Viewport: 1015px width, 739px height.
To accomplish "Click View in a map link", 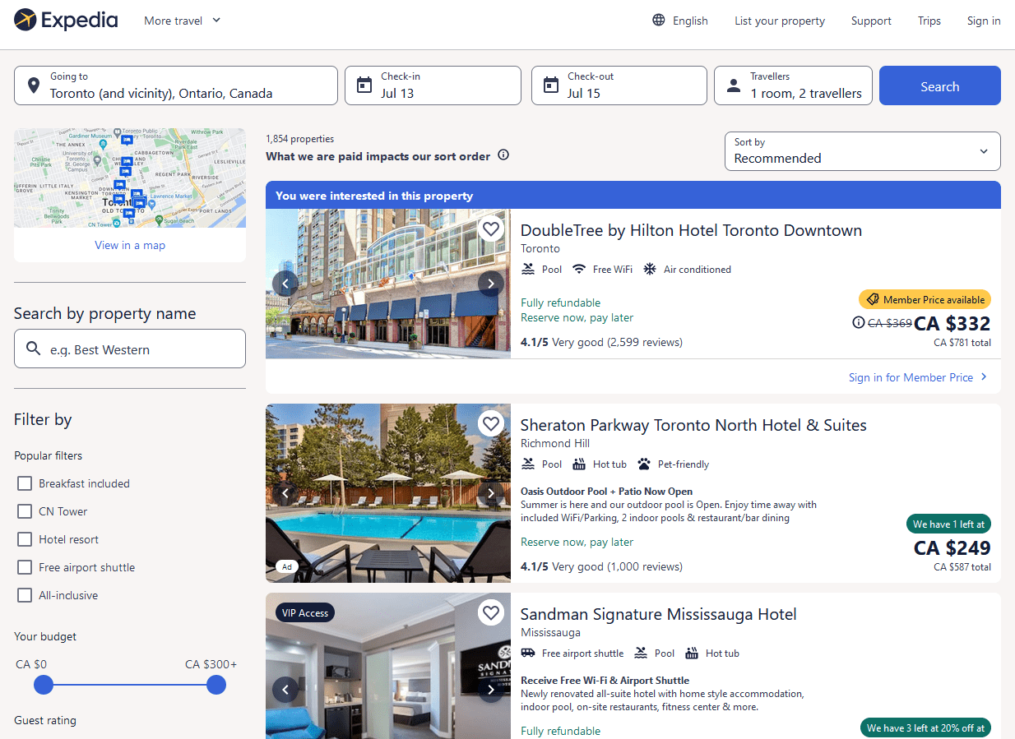I will pyautogui.click(x=130, y=245).
